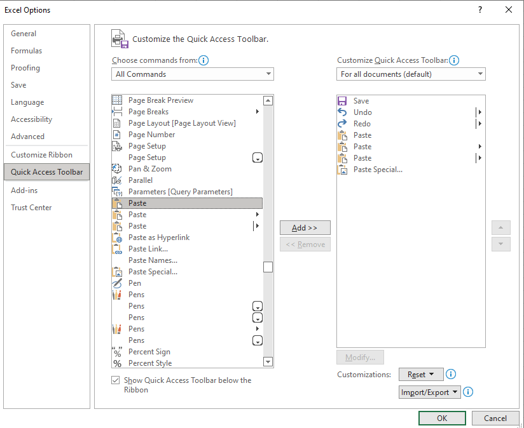Click the Modify... button
The image size is (524, 428).
click(x=360, y=358)
